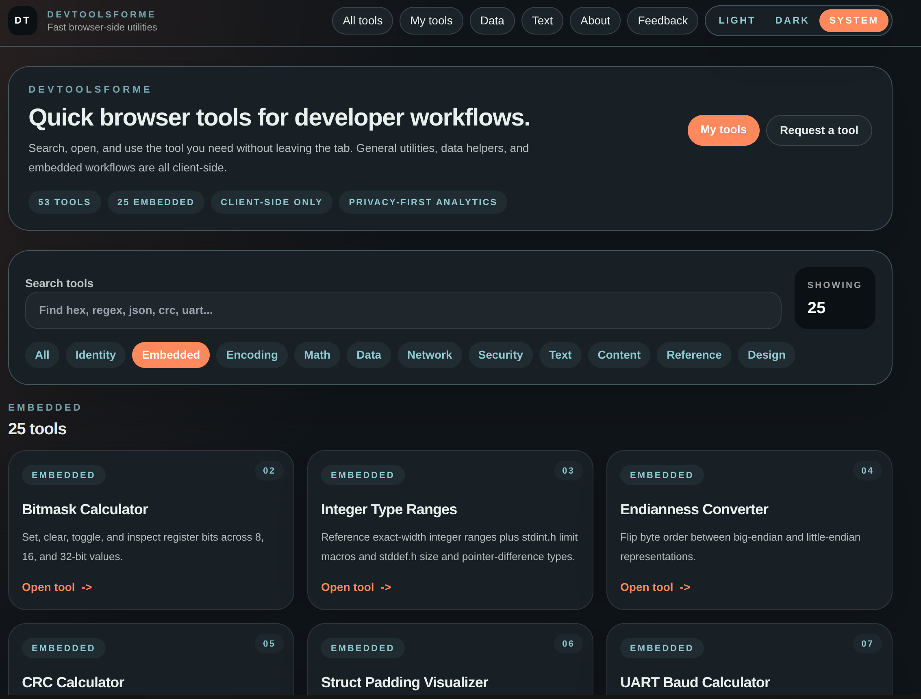921x699 pixels.
Task: Focus the Search tools input field
Action: [403, 310]
